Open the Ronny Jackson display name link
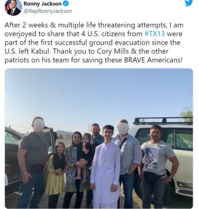The height and width of the screenshot is (209, 199). click(42, 3)
